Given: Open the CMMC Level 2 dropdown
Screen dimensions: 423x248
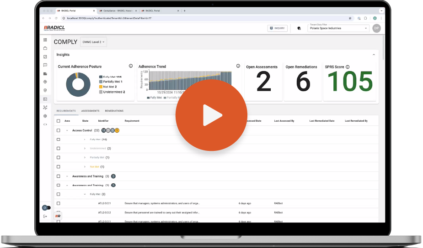Looking at the screenshot, I should [x=93, y=42].
